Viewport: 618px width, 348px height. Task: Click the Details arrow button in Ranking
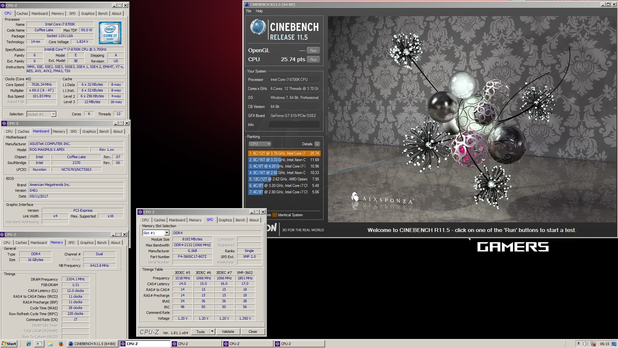(317, 144)
